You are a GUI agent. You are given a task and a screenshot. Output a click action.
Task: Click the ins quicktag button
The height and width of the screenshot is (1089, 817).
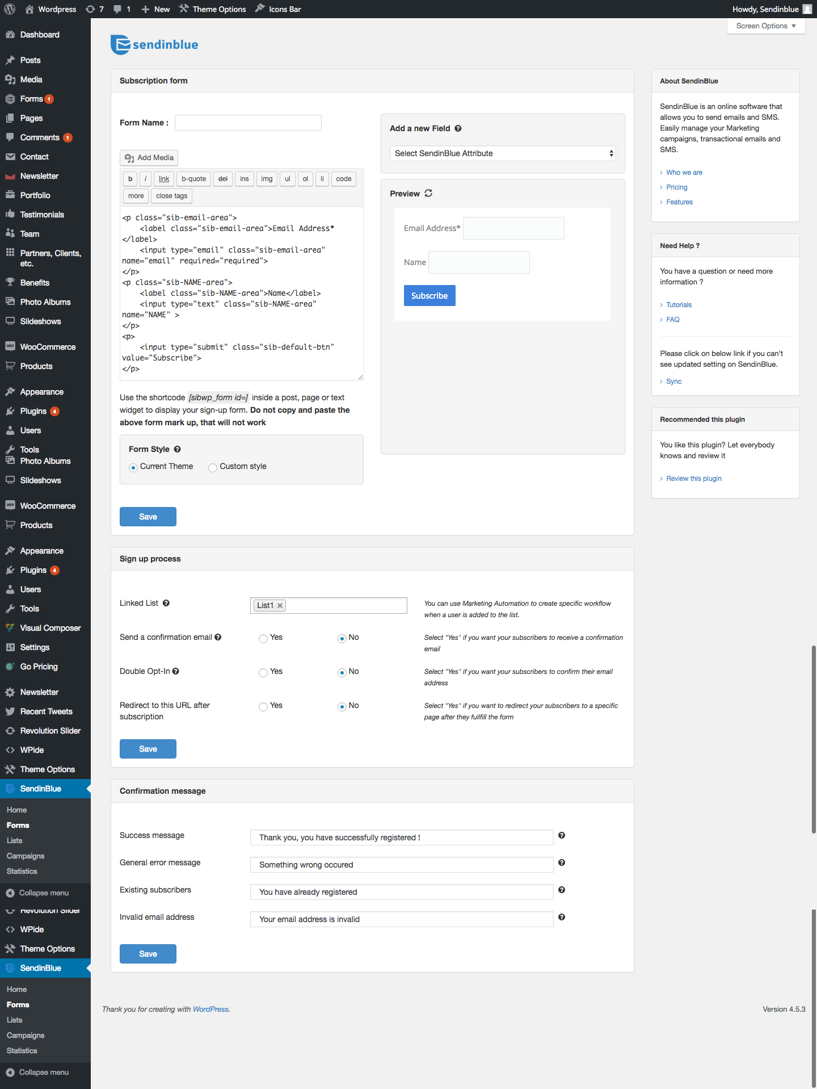coord(245,179)
